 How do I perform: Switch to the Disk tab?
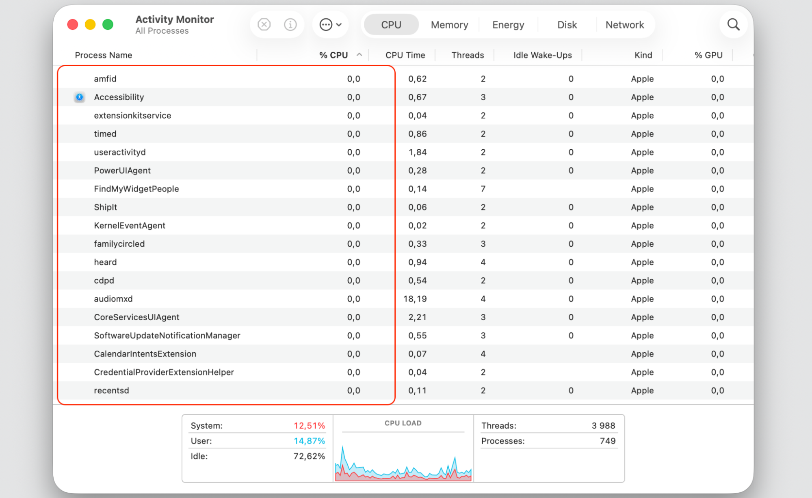(567, 25)
